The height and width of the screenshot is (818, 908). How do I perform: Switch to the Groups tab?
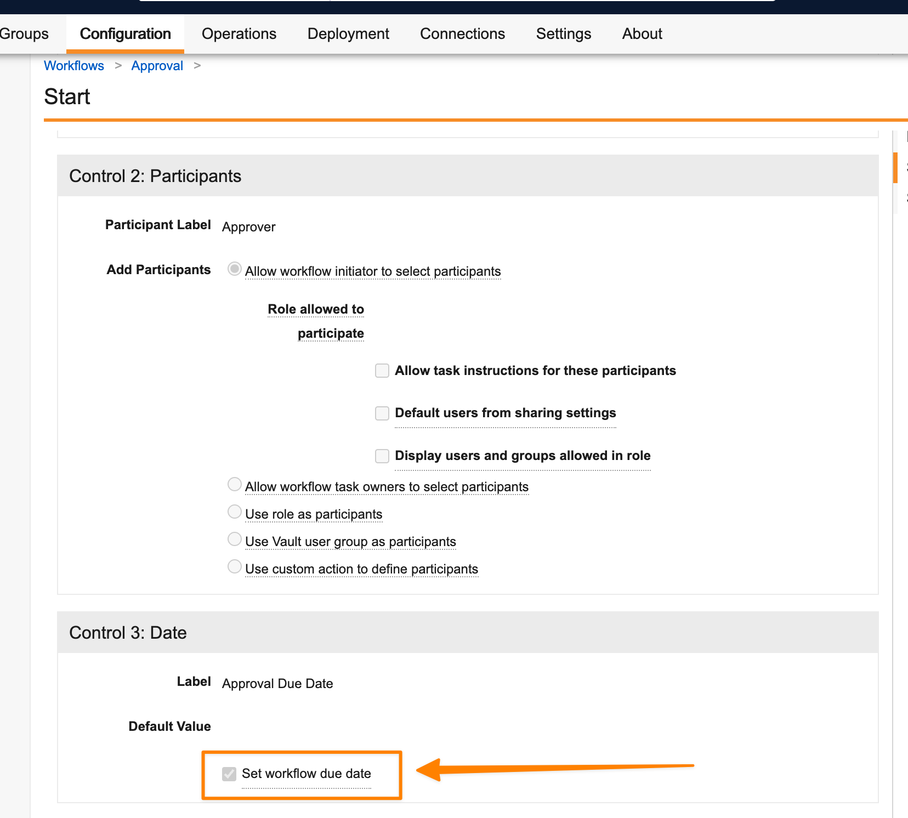[x=24, y=34]
